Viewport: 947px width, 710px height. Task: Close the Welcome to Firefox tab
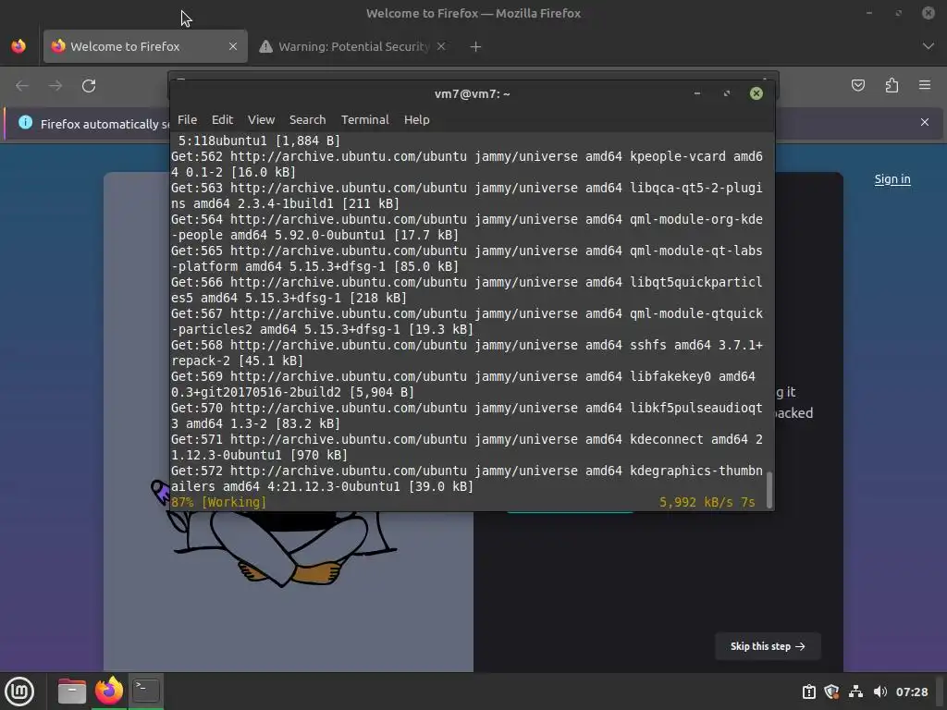point(233,46)
